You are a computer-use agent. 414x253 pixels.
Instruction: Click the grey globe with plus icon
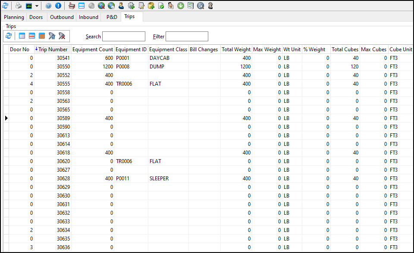pos(91,6)
